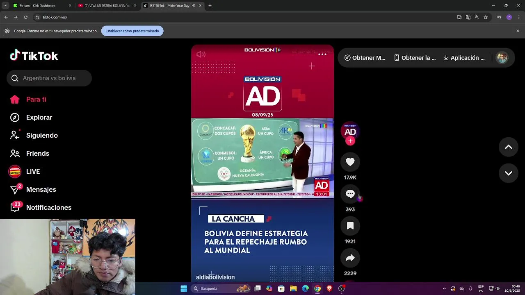Mute the TikTok tab audio icon
Screen dimensions: 525x295
click(194, 6)
